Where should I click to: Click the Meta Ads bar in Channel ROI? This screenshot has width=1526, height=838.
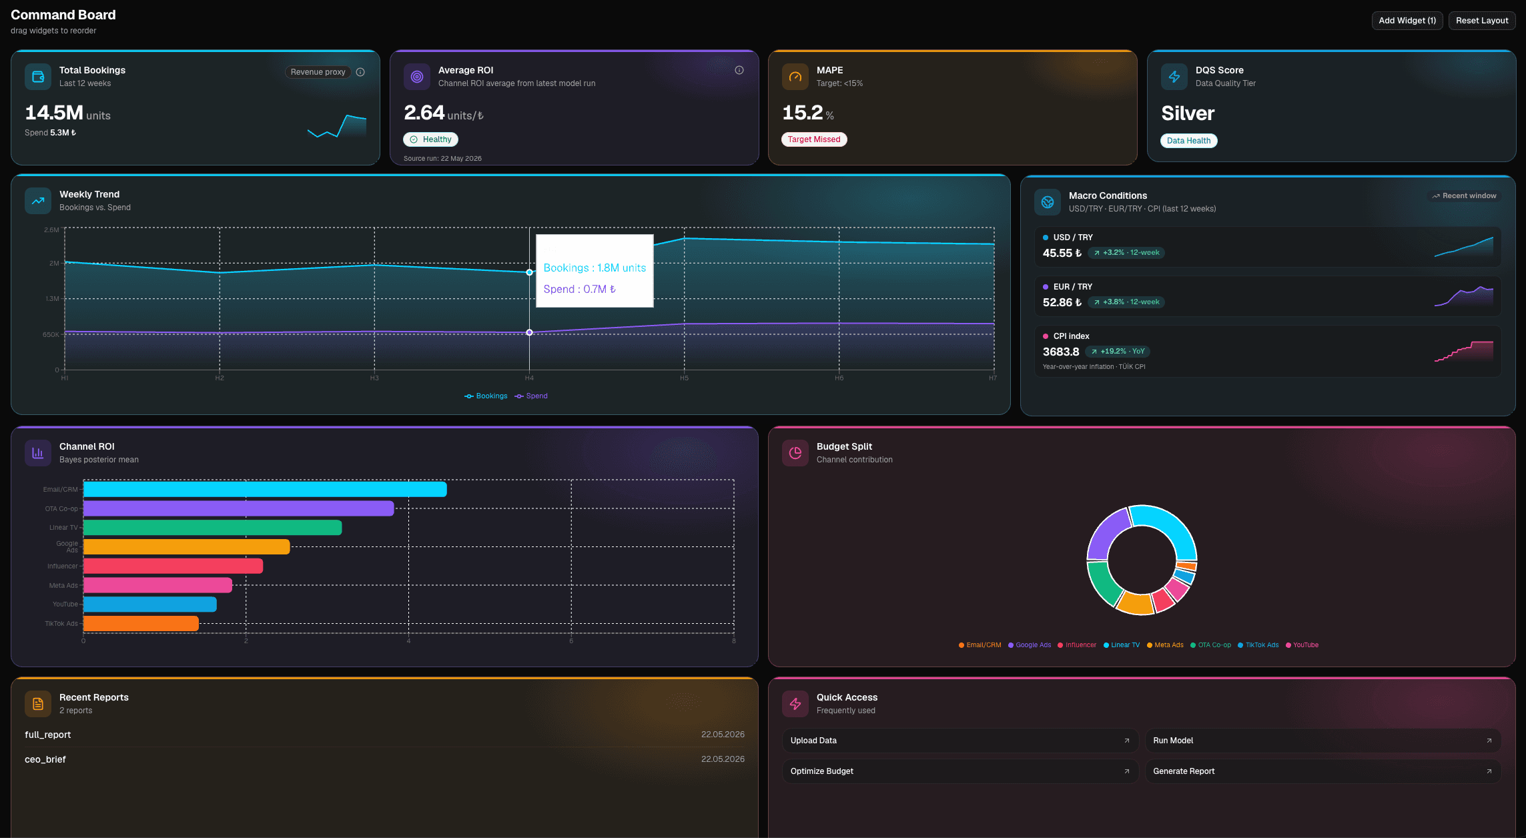pyautogui.click(x=158, y=585)
